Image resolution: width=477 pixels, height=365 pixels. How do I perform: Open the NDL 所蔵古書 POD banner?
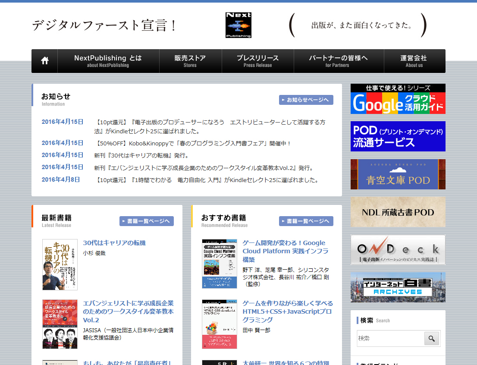coord(398,212)
